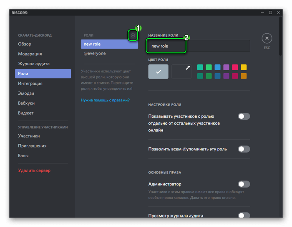The height and width of the screenshot is (227, 292).
Task: Open the Обзор settings section
Action: coord(43,44)
